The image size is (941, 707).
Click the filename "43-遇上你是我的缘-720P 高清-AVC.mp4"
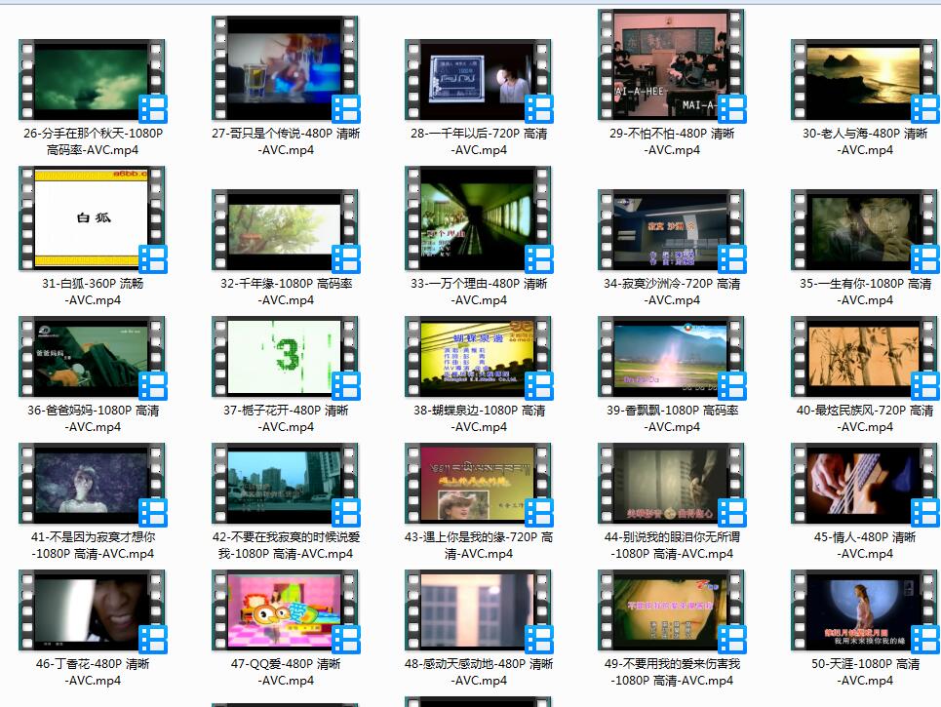tap(479, 545)
